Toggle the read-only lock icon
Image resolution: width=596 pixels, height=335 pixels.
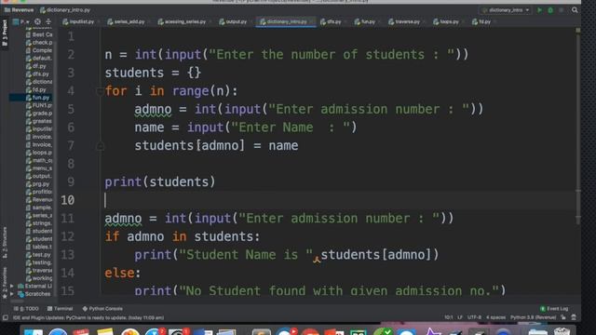coord(563,317)
